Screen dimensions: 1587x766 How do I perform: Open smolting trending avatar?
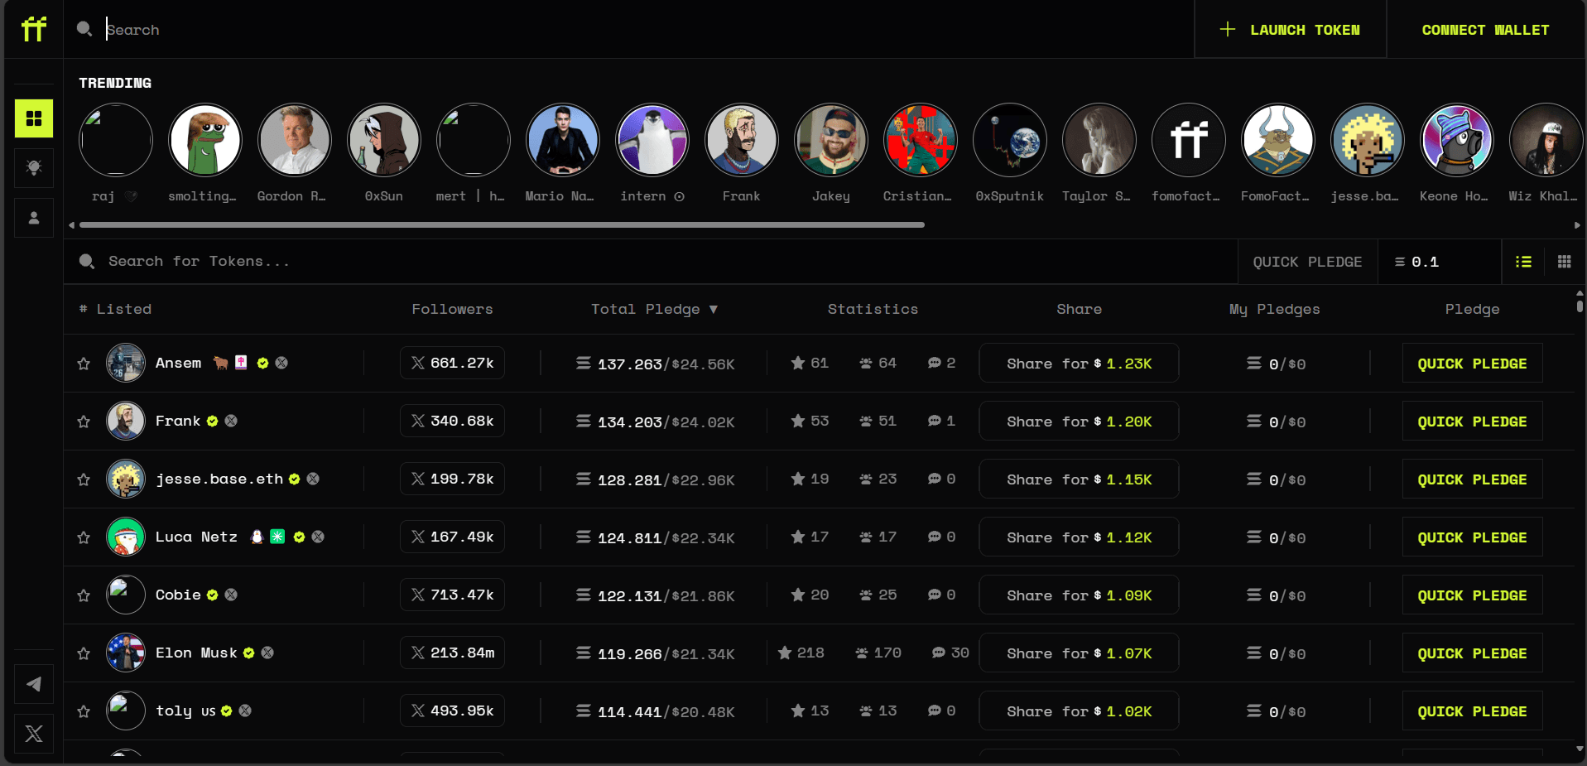point(204,140)
